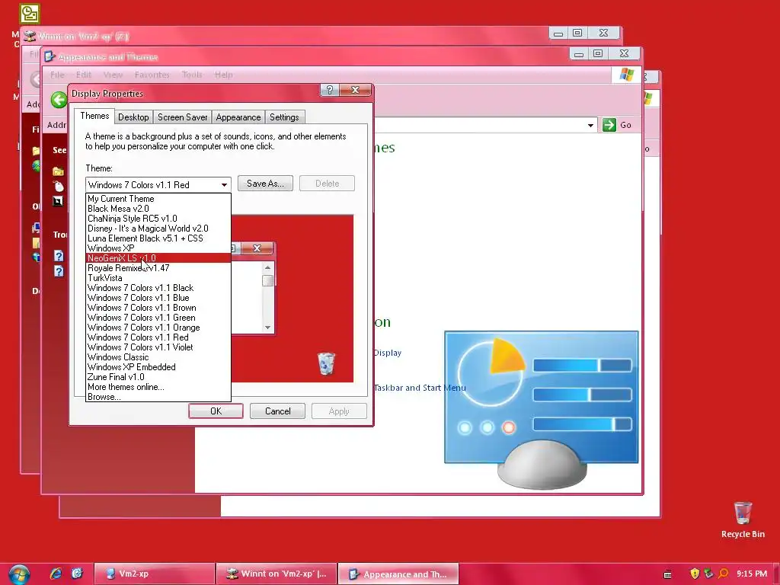Image resolution: width=780 pixels, height=585 pixels.
Task: Open the Help menu in Appearance and Themes
Action: point(223,75)
